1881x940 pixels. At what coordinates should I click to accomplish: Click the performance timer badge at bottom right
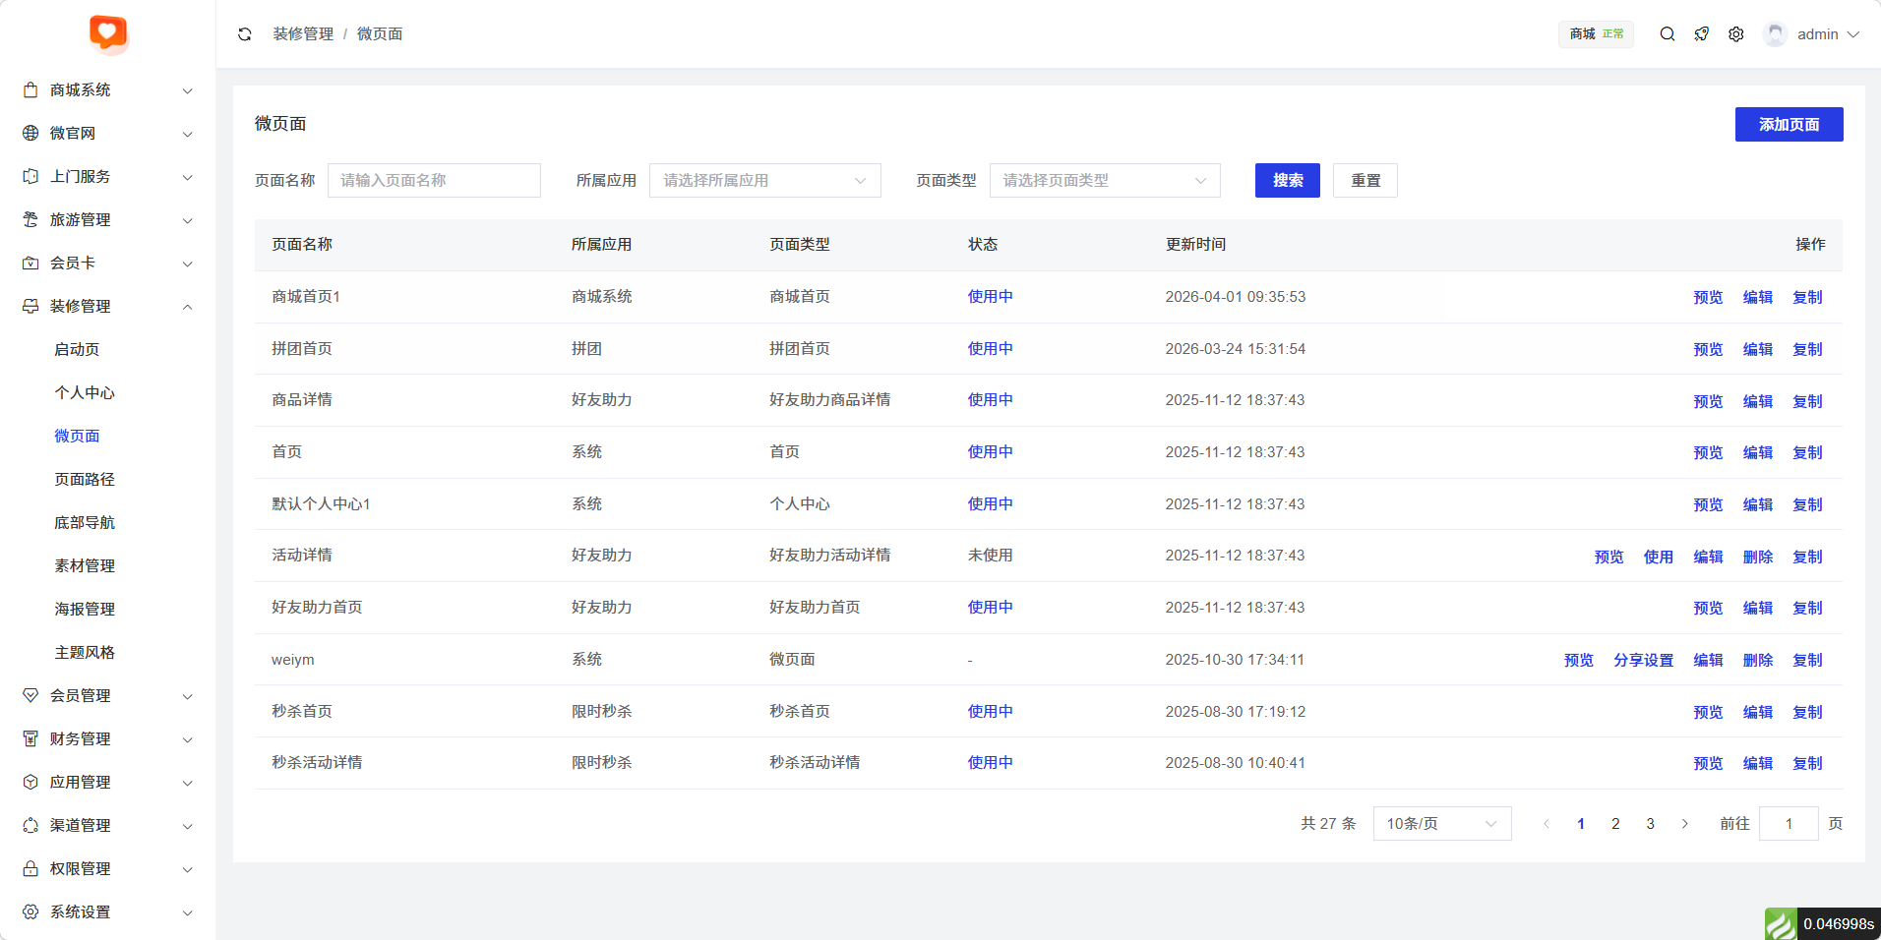click(x=1822, y=923)
